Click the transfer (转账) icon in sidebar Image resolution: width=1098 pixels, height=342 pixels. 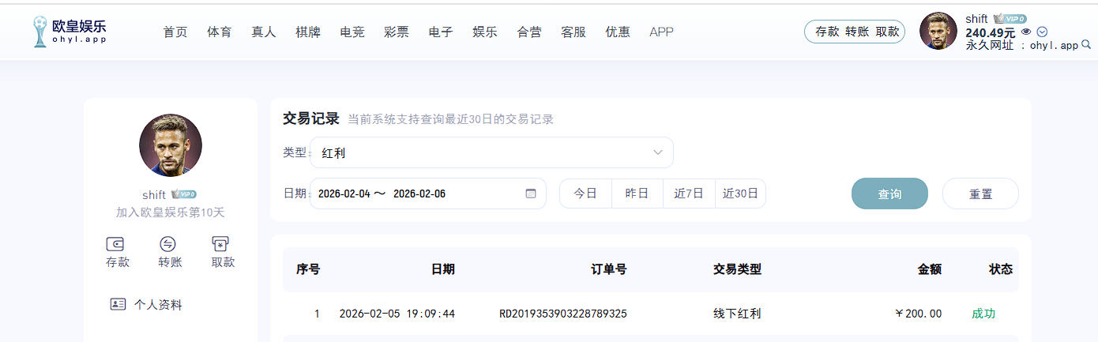[169, 244]
